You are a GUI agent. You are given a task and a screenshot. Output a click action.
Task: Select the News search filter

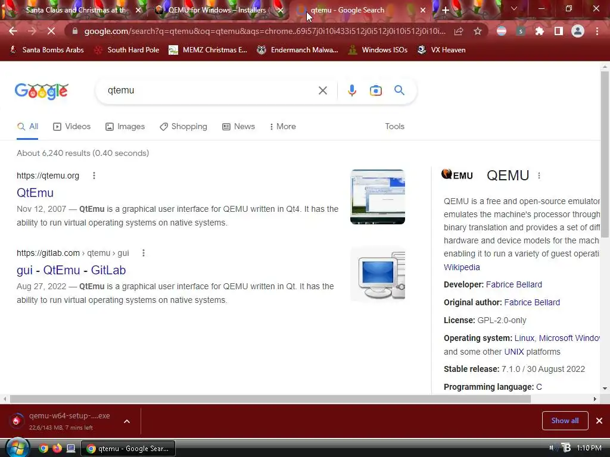238,126
